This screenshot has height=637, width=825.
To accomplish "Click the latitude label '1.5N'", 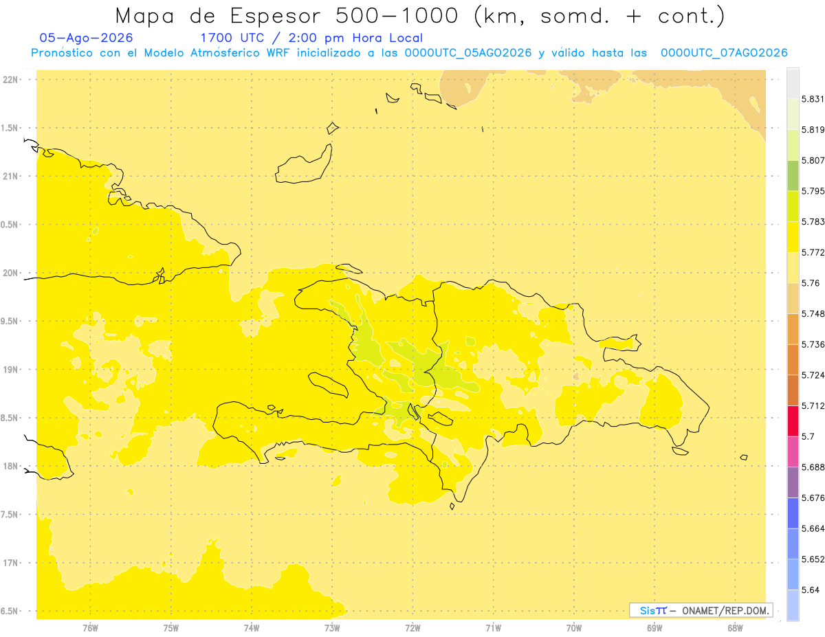I will point(10,128).
